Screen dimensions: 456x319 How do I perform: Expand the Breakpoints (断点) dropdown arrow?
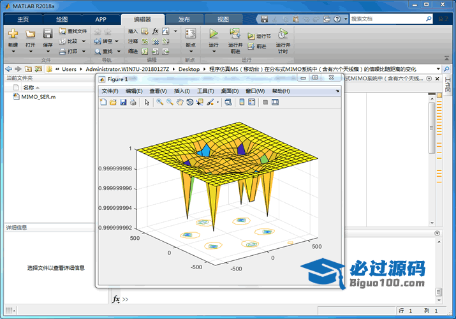pos(191,52)
